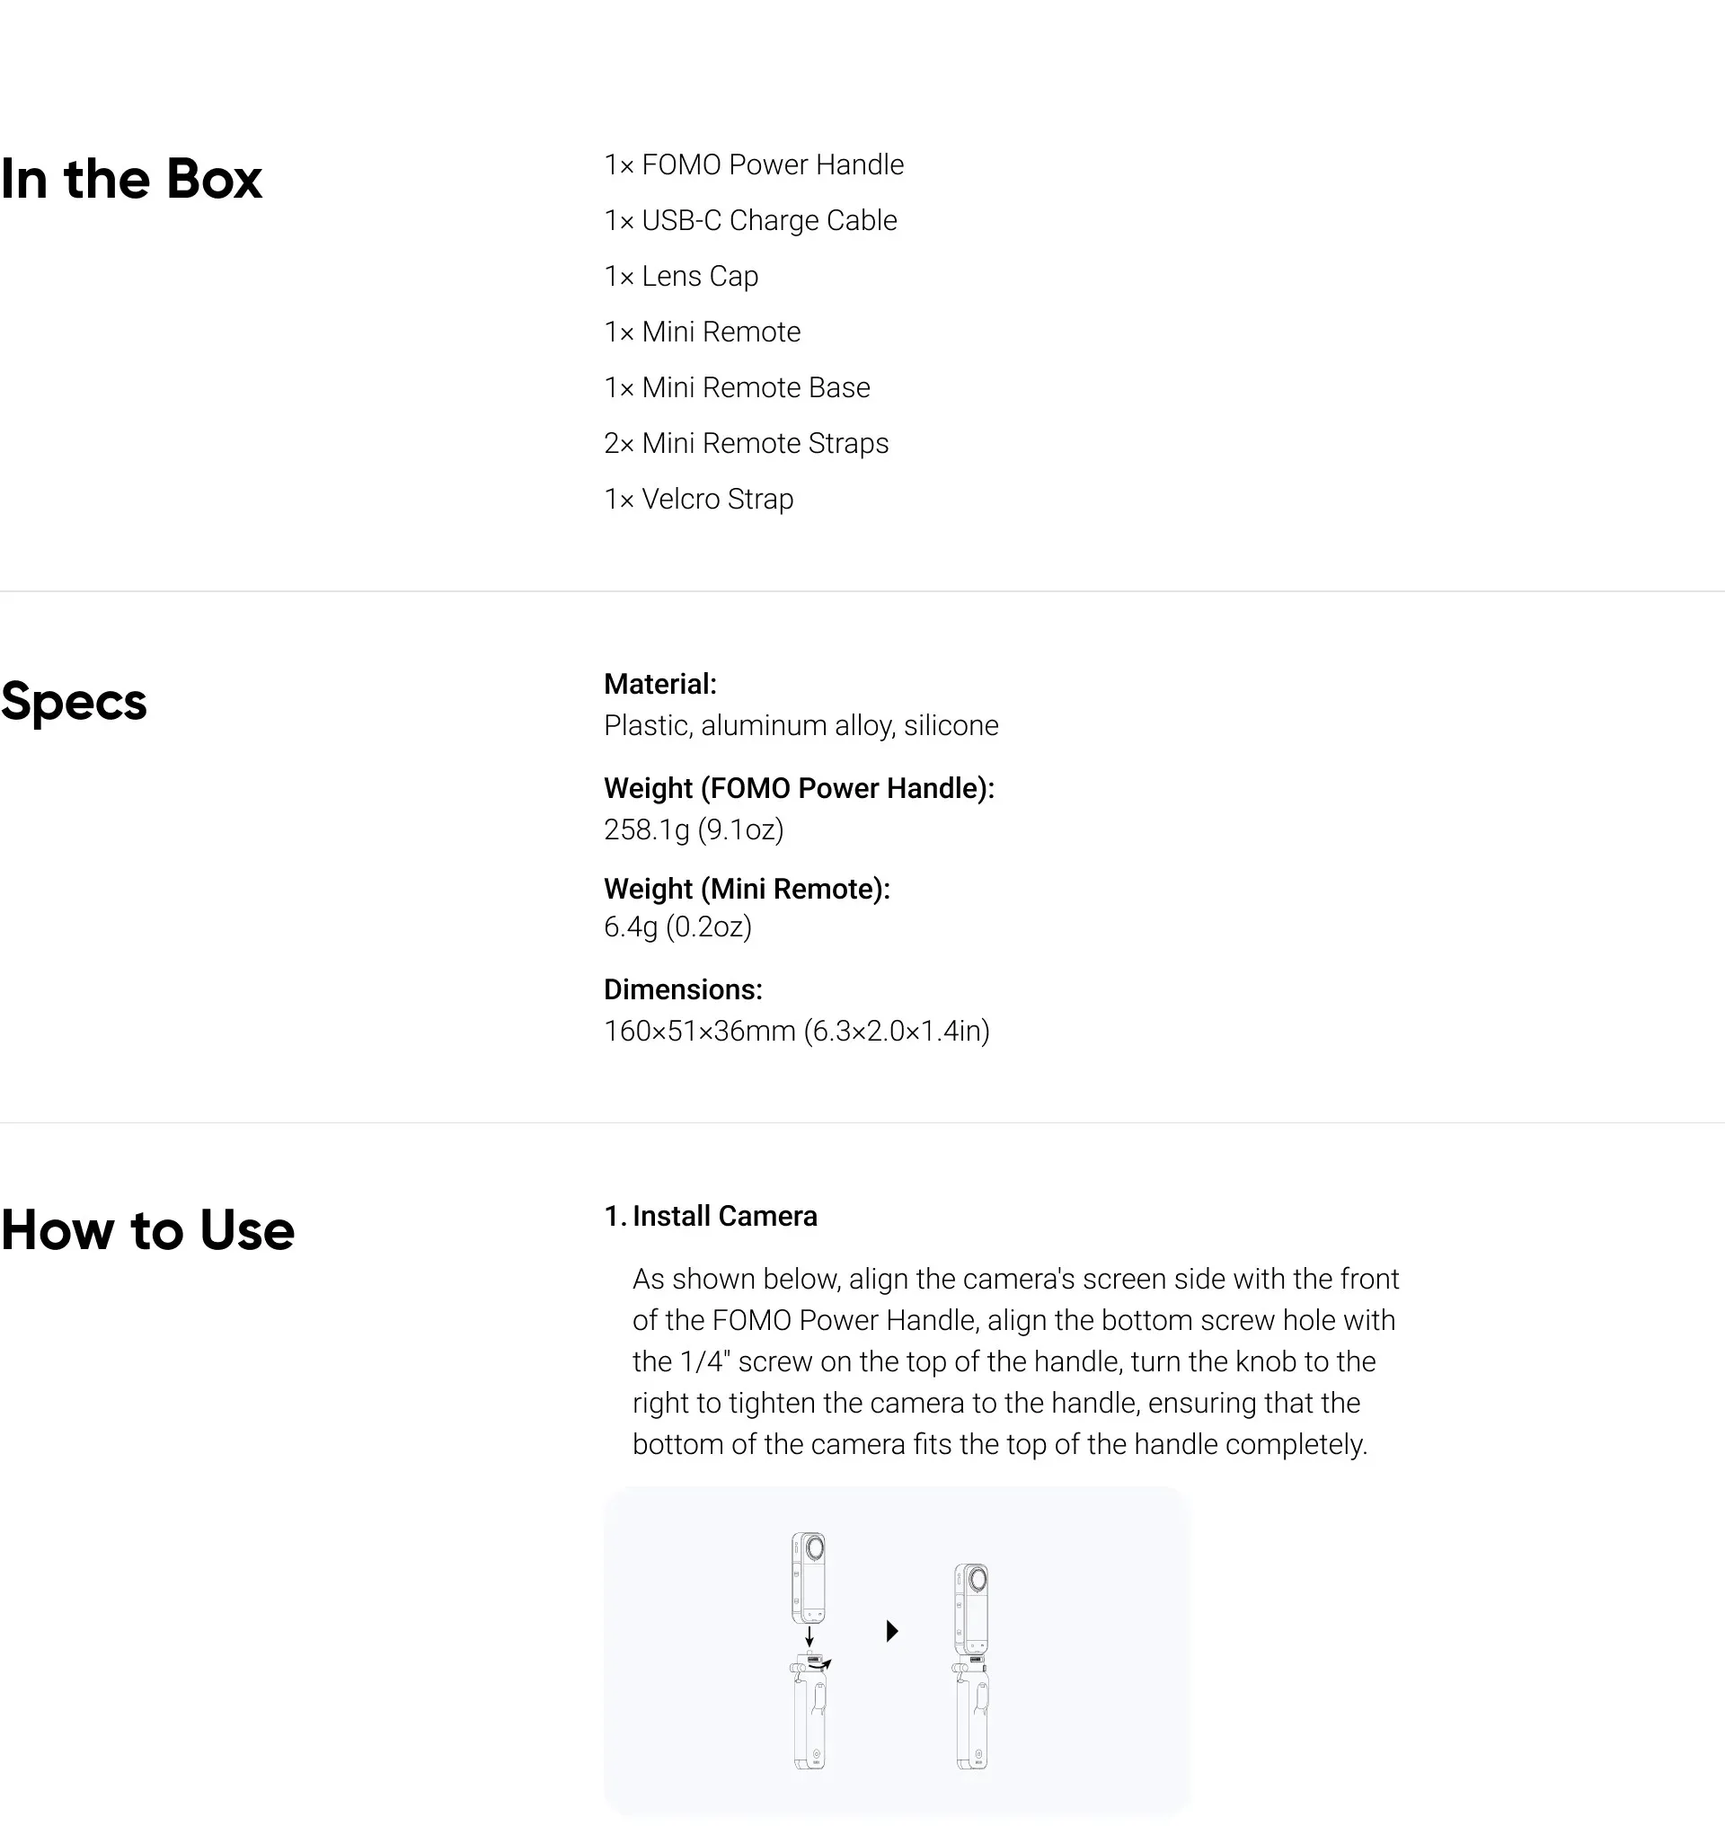Screen dimensions: 1725x1844
Task: Click the 1× Mini Remote Base item
Action: coord(738,386)
